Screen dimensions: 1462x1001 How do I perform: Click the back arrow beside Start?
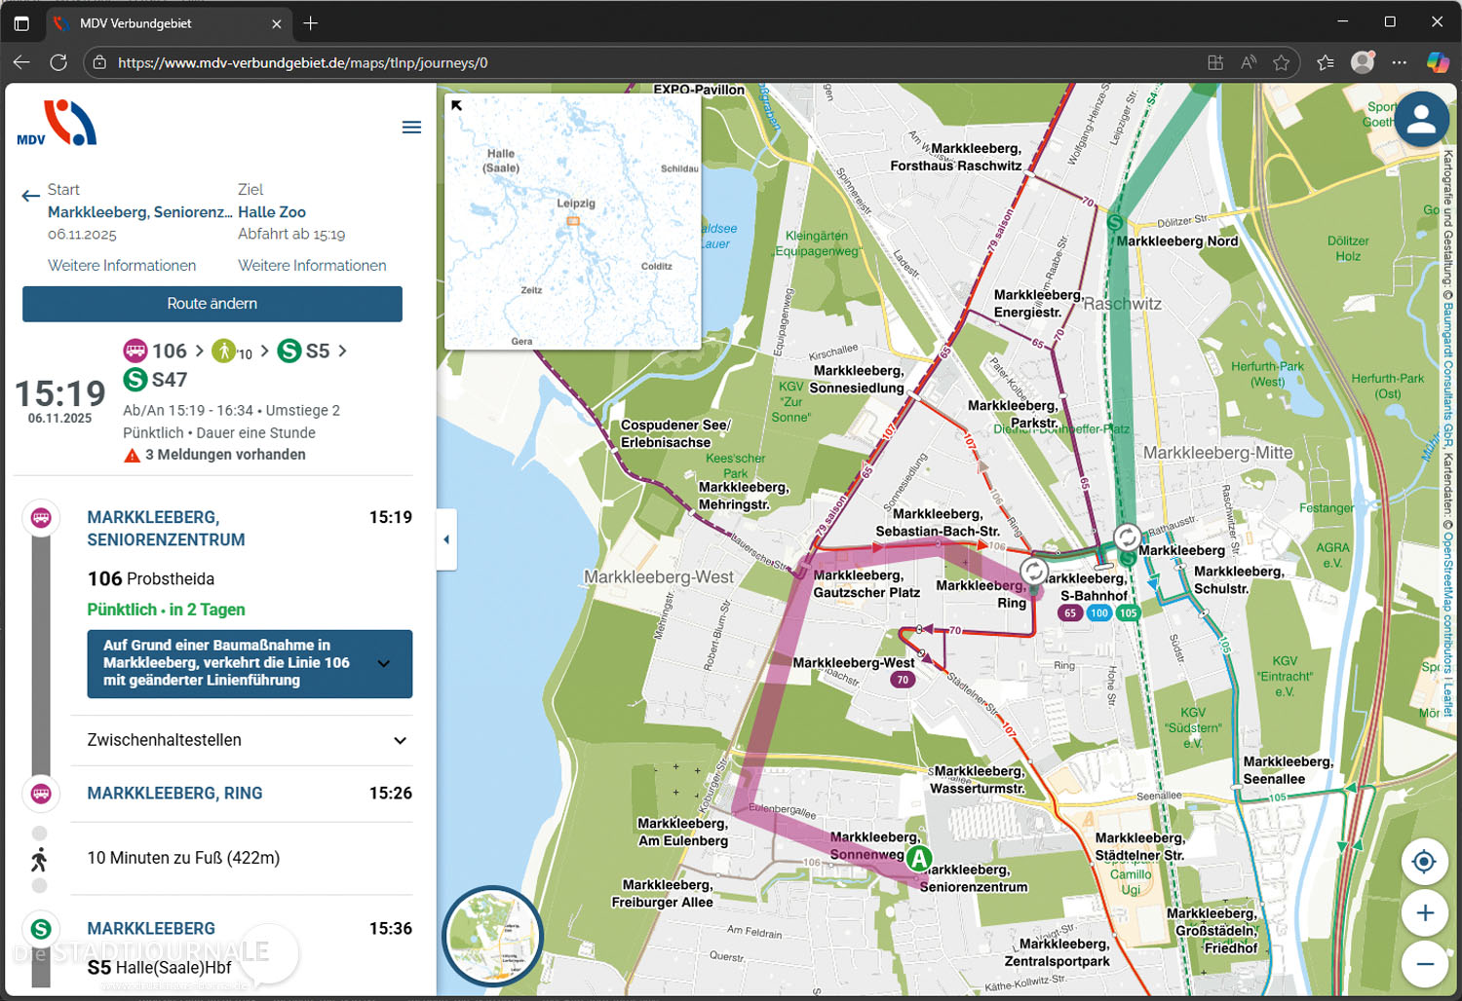pyautogui.click(x=30, y=196)
